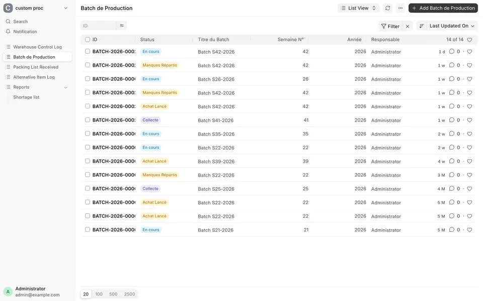Open the Notification bell icon
Viewport: 483px width, 301px height.
click(8, 31)
